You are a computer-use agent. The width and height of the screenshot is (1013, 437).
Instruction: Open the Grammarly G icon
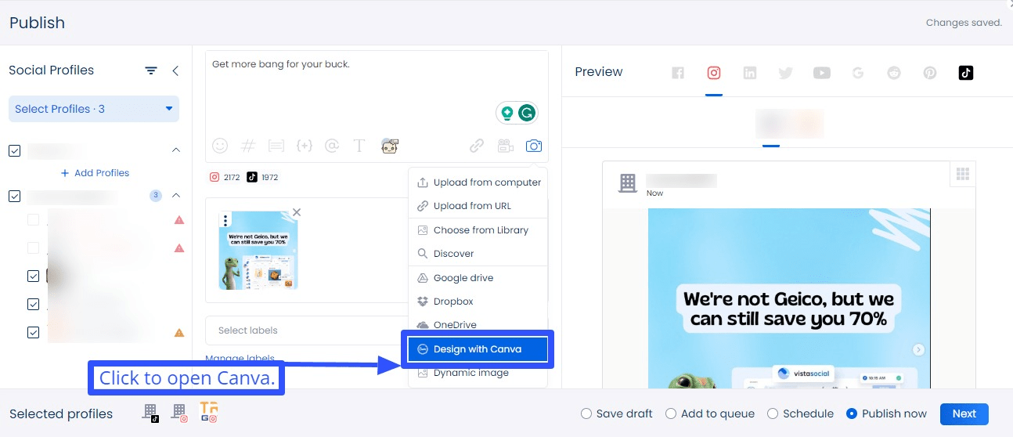pyautogui.click(x=528, y=113)
